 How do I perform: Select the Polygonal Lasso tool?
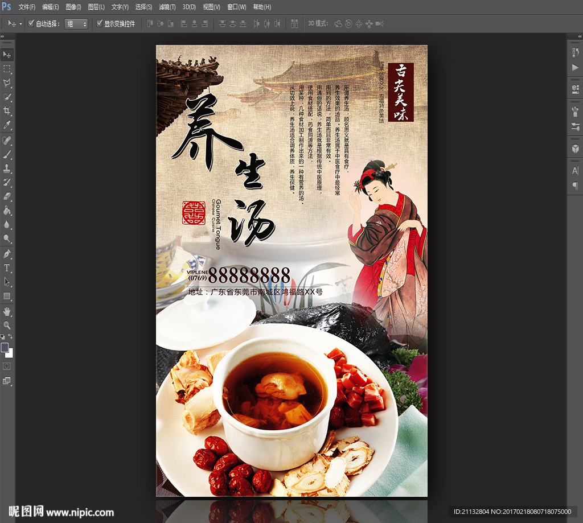[7, 83]
